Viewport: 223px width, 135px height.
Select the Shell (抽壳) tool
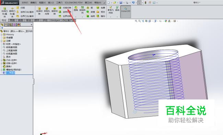pos(90,16)
